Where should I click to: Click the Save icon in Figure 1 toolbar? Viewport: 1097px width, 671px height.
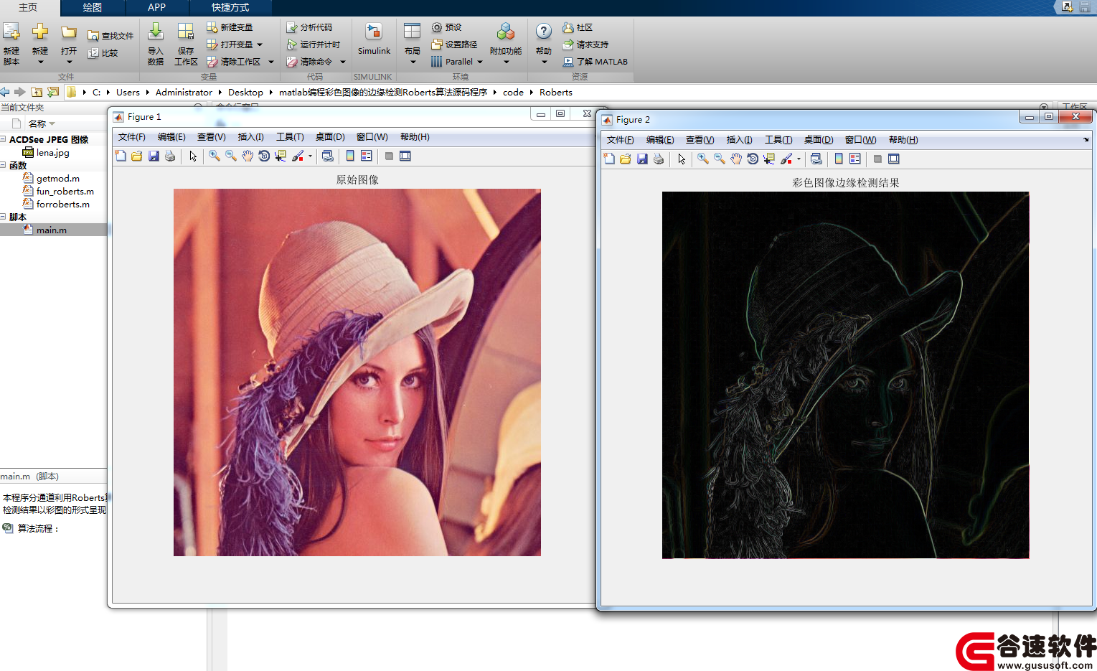[154, 156]
